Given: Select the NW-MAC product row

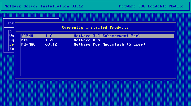Looking at the screenshot, I should 98,45.
